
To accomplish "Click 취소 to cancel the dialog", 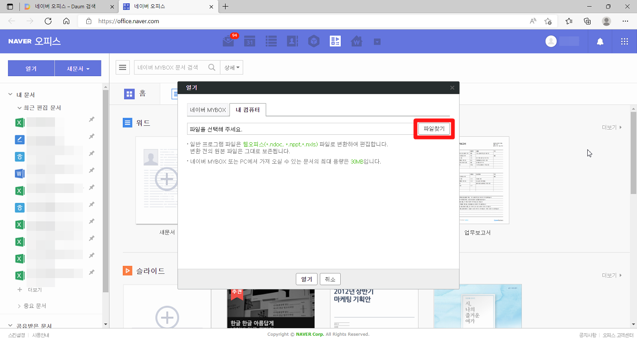I will (330, 279).
